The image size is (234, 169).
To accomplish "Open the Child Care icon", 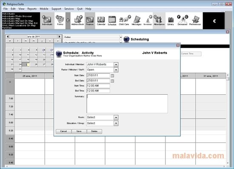I will point(124,20).
